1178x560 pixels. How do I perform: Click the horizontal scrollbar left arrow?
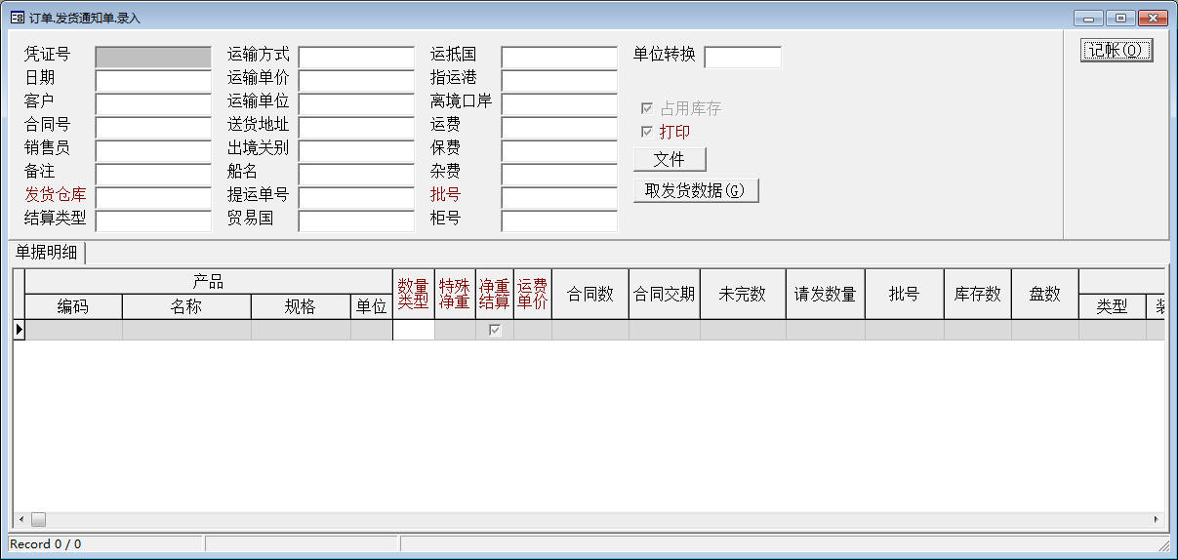(x=20, y=520)
